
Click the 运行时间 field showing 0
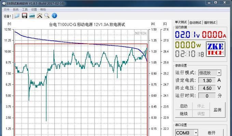point(207,96)
